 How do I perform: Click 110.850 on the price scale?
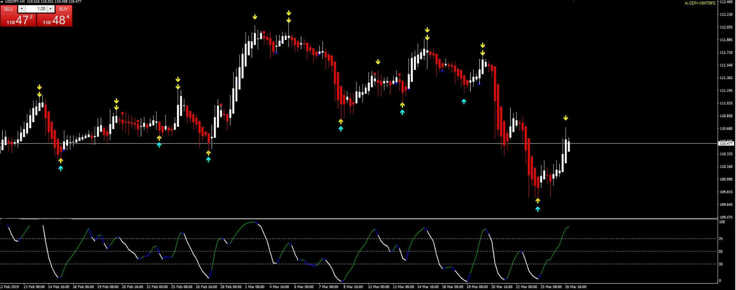coord(726,116)
